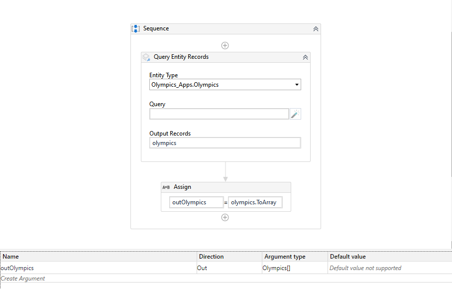Screen dimensions: 452x289
Task: Add activity using plus below Assign
Action: tap(225, 217)
